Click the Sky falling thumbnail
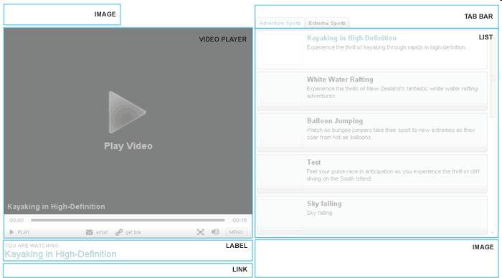Image resolution: width=502 pixels, height=278 pixels. tap(281, 215)
